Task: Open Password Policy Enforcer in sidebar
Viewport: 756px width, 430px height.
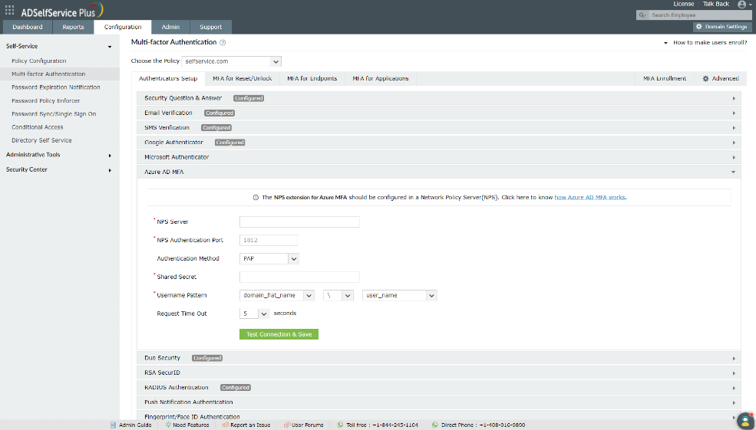Action: (x=46, y=101)
